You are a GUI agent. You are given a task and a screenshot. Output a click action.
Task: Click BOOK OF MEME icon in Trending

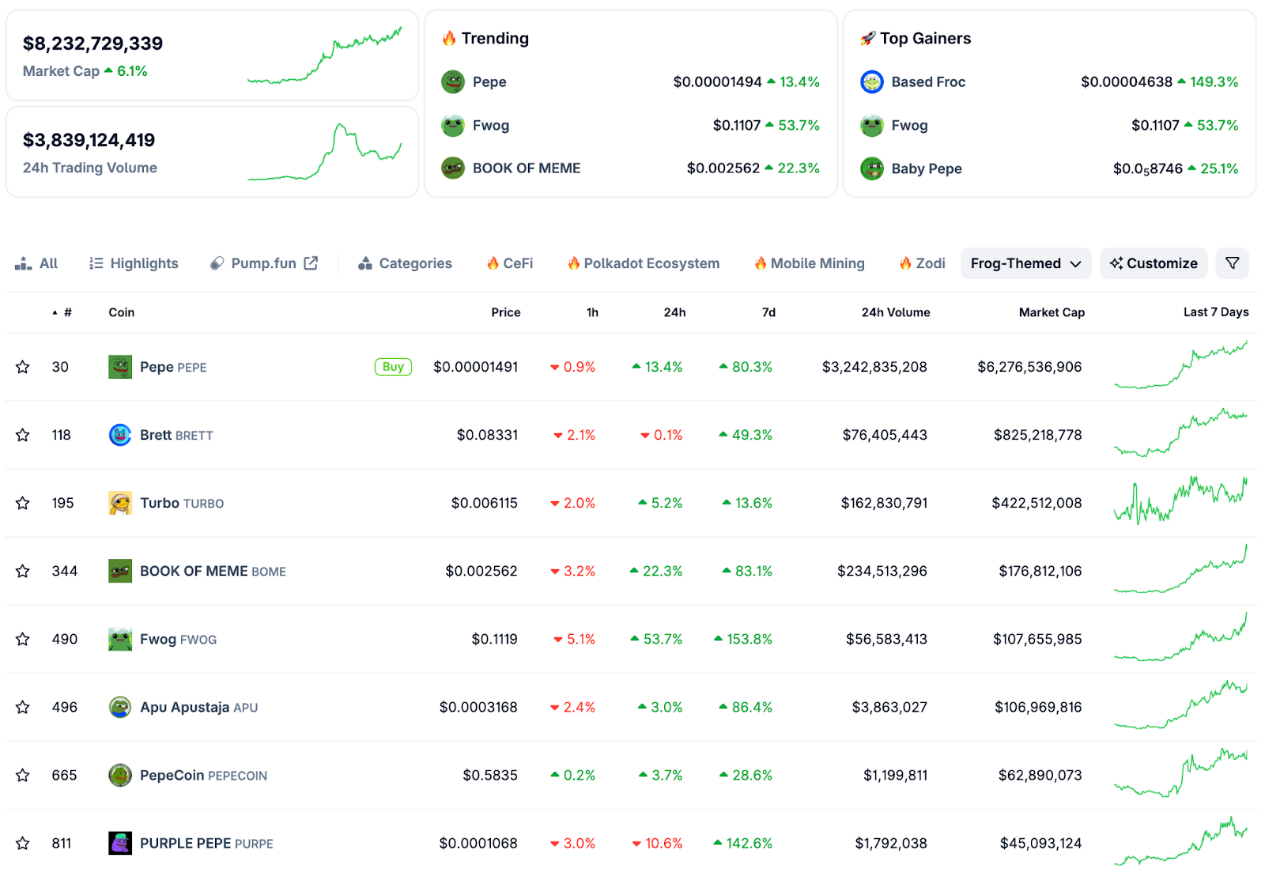(x=453, y=168)
